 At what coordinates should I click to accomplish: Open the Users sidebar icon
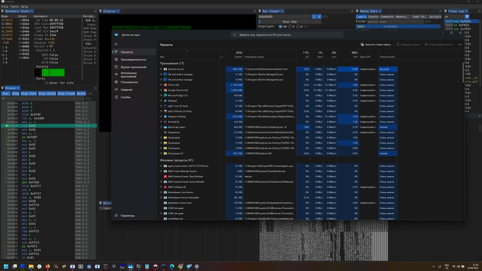click(116, 82)
